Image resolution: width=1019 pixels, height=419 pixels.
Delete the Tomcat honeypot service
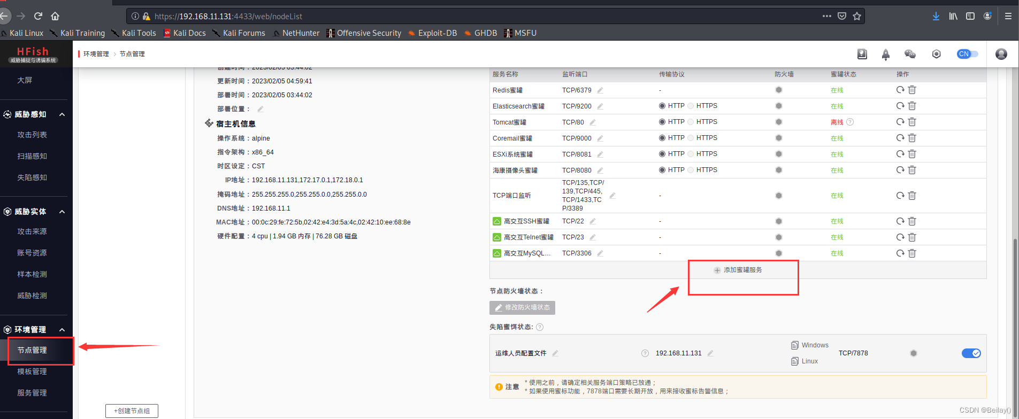pos(912,122)
